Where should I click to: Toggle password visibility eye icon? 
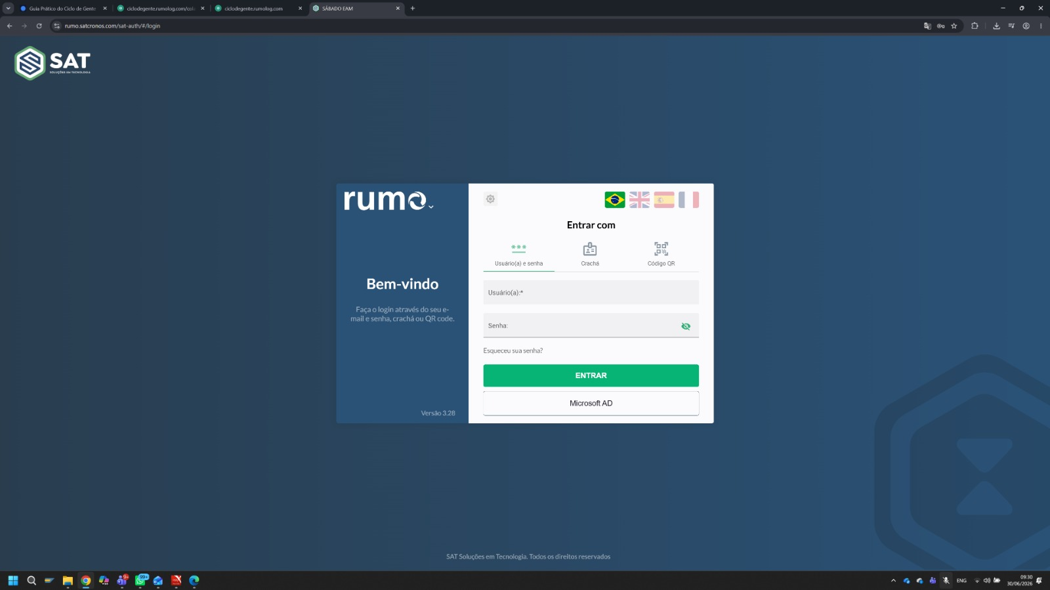(686, 326)
